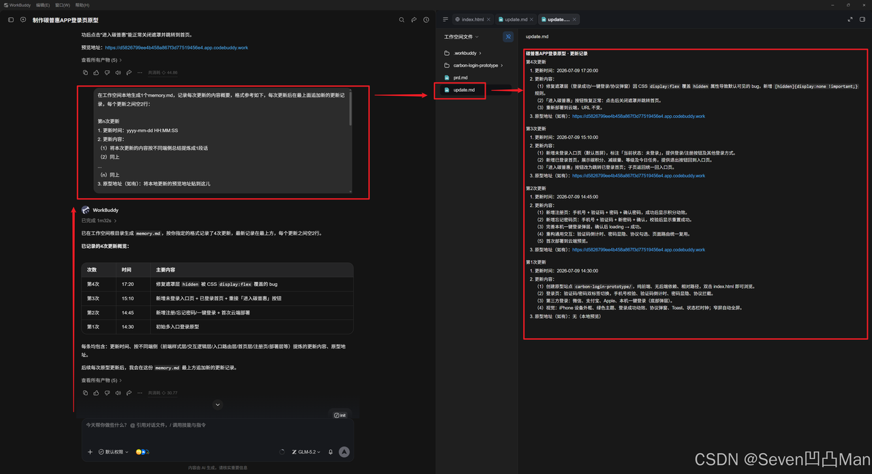
Task: Open the codebuddy.work preview link in the chat
Action: click(x=176, y=48)
